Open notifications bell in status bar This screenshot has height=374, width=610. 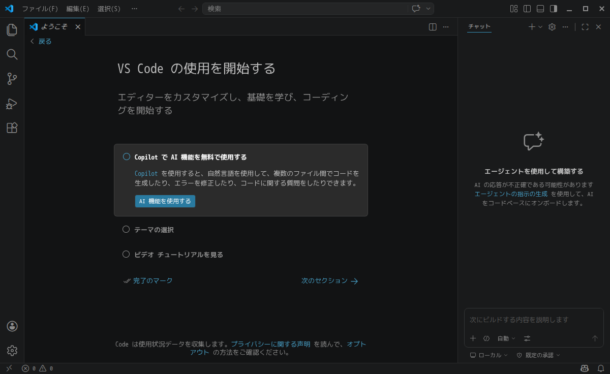(x=600, y=368)
